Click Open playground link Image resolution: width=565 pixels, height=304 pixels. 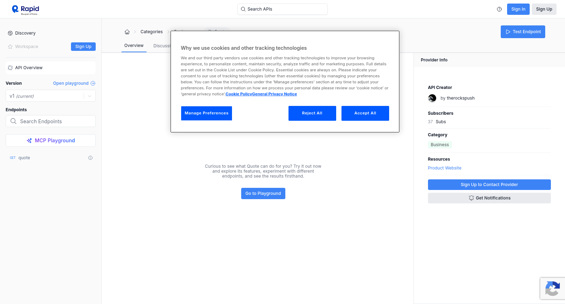(x=74, y=83)
